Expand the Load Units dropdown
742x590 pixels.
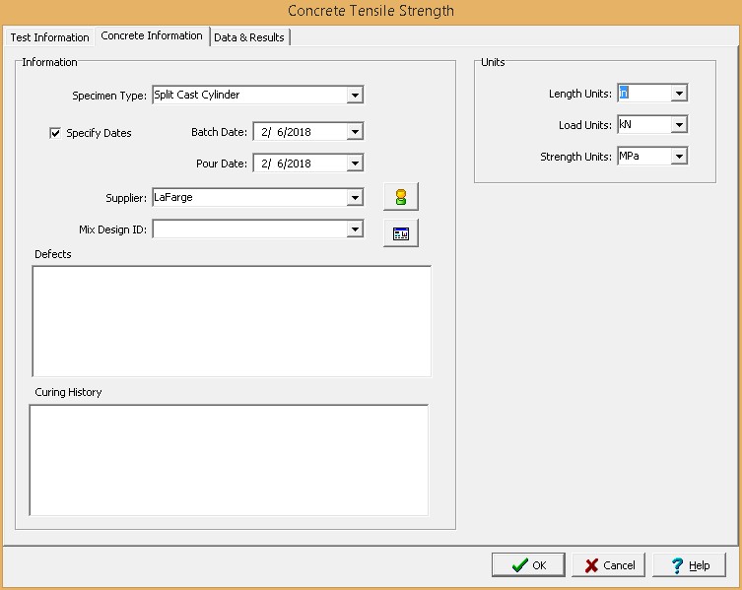678,125
